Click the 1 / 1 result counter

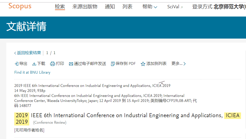click(x=51, y=53)
